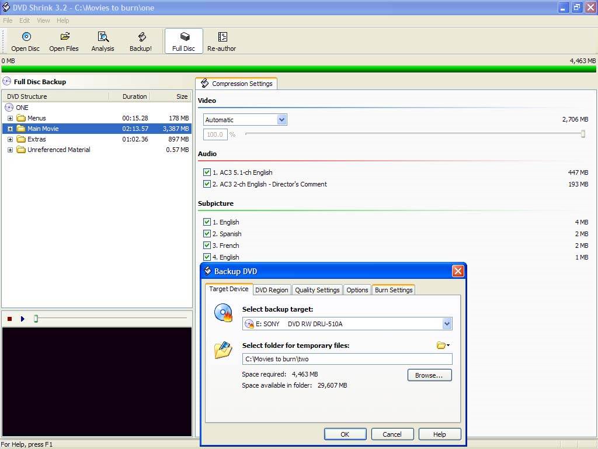Expand the Main Movie tree node
Image resolution: width=598 pixels, height=449 pixels.
pyautogui.click(x=11, y=129)
